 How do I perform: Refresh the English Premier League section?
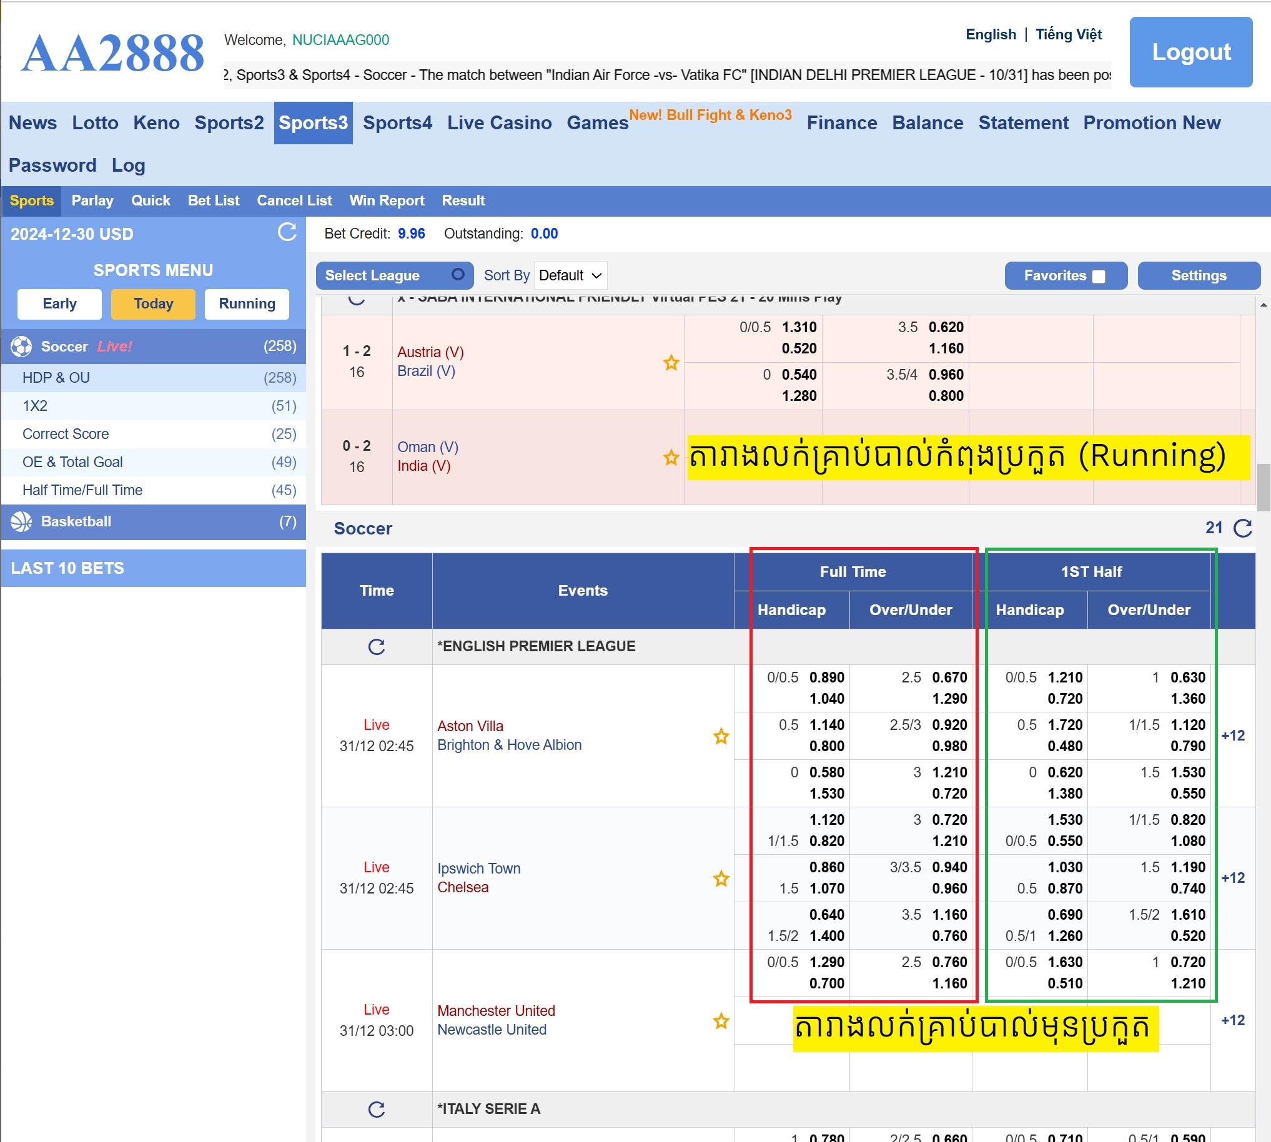377,646
